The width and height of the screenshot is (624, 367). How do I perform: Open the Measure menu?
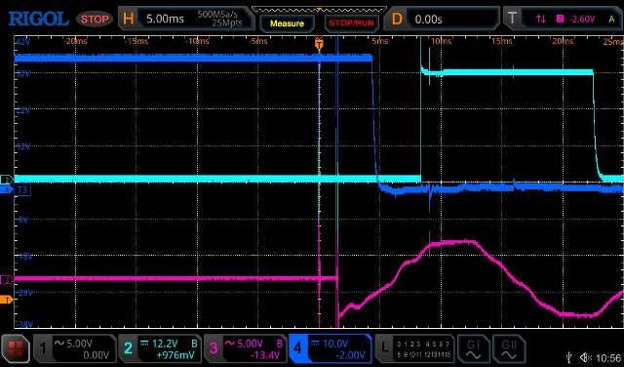(x=287, y=23)
